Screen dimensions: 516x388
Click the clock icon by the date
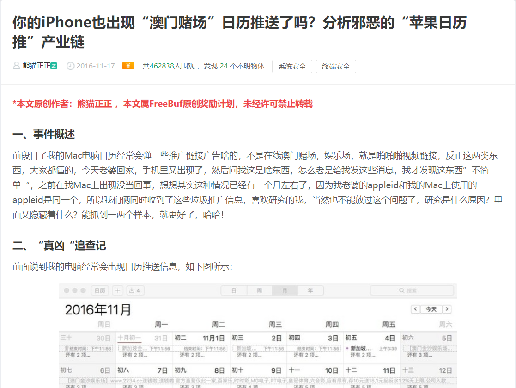click(x=70, y=66)
